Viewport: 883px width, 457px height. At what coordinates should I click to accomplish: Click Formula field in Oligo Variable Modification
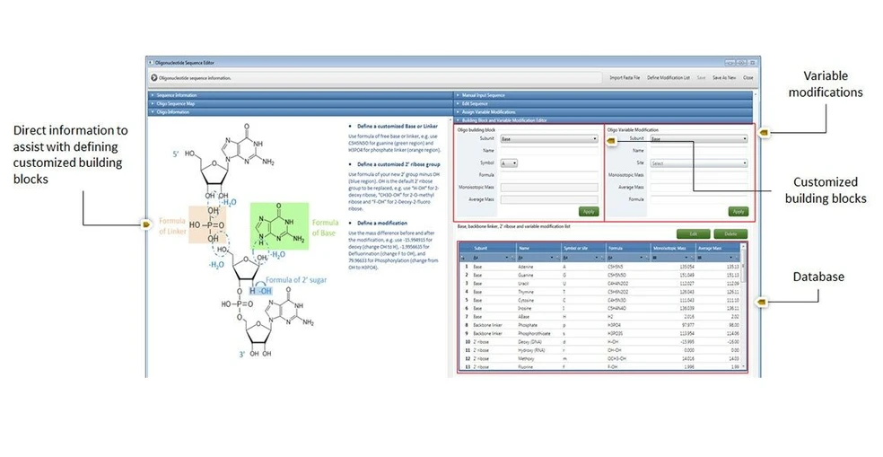pyautogui.click(x=699, y=199)
